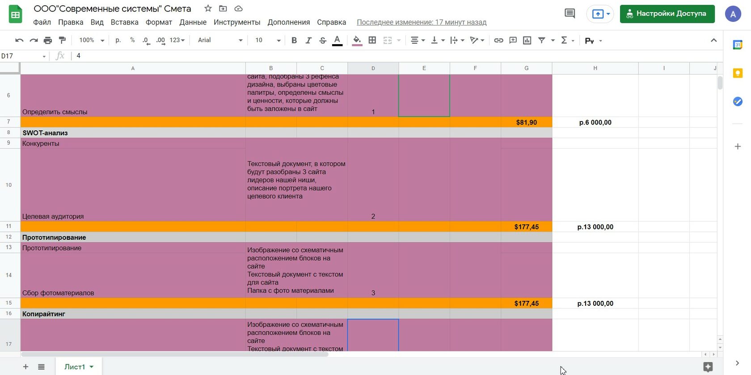
Task: View cloud save status icon
Action: coord(238,8)
